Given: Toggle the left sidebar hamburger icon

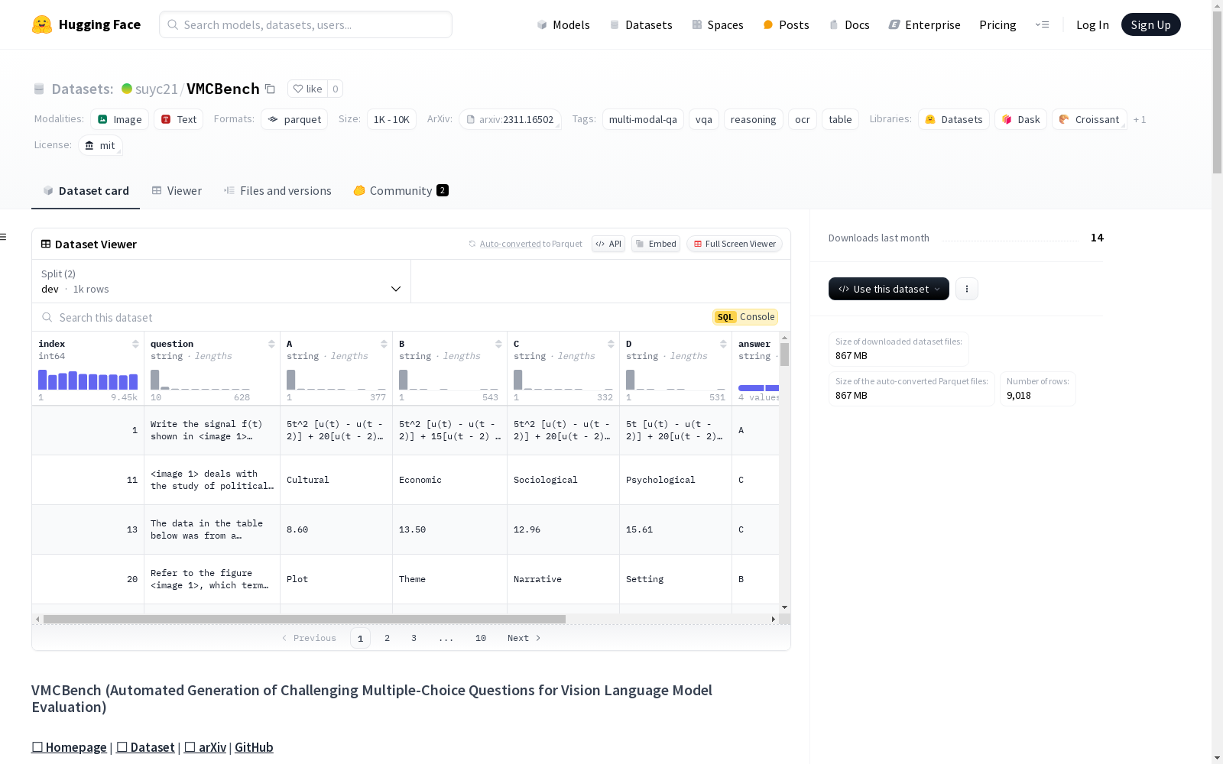Looking at the screenshot, I should click(3, 237).
